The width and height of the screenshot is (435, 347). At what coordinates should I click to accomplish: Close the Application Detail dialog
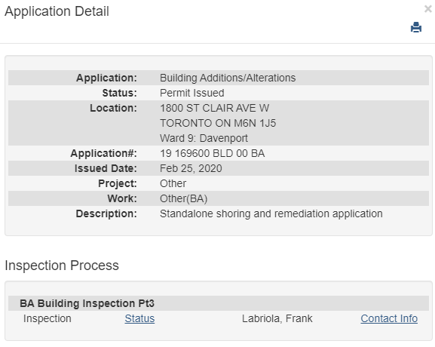point(428,9)
